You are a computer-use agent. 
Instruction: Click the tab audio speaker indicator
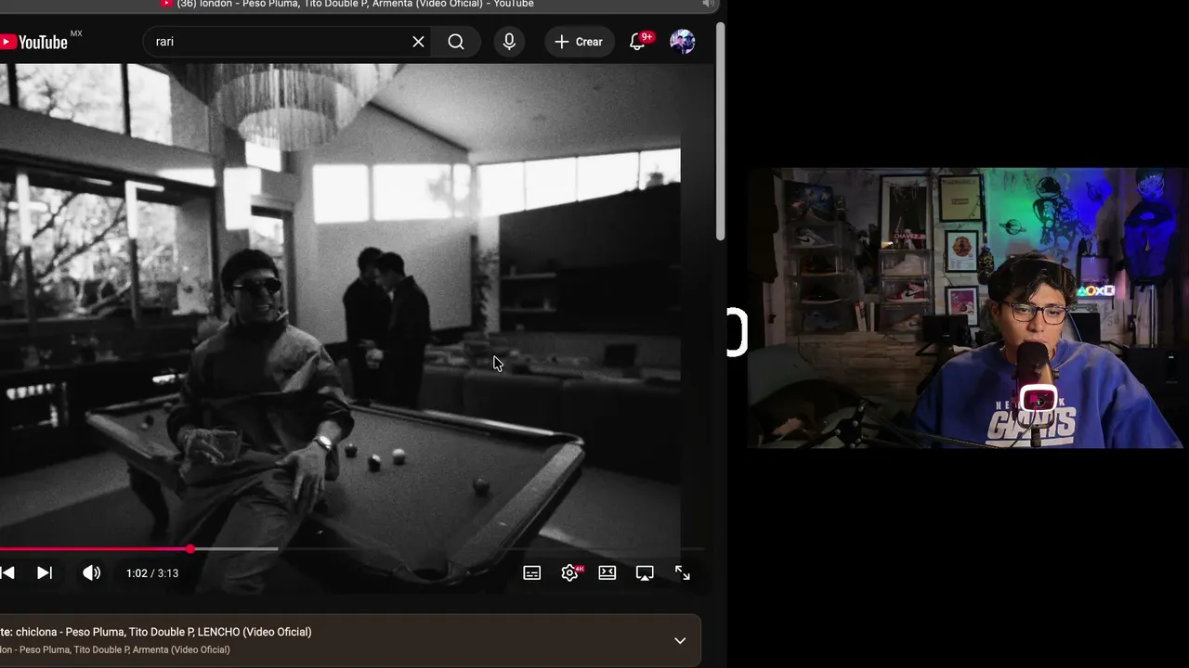click(x=708, y=5)
